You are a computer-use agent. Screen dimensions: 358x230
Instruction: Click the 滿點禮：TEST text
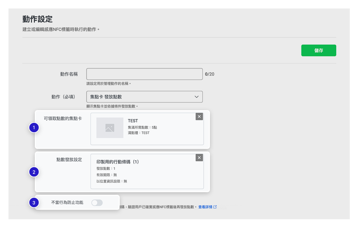tap(139, 133)
